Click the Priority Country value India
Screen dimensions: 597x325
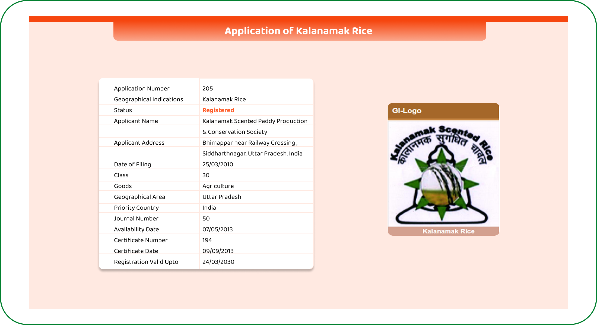pos(209,208)
